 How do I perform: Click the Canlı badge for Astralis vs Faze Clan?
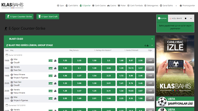[x=51, y=68]
